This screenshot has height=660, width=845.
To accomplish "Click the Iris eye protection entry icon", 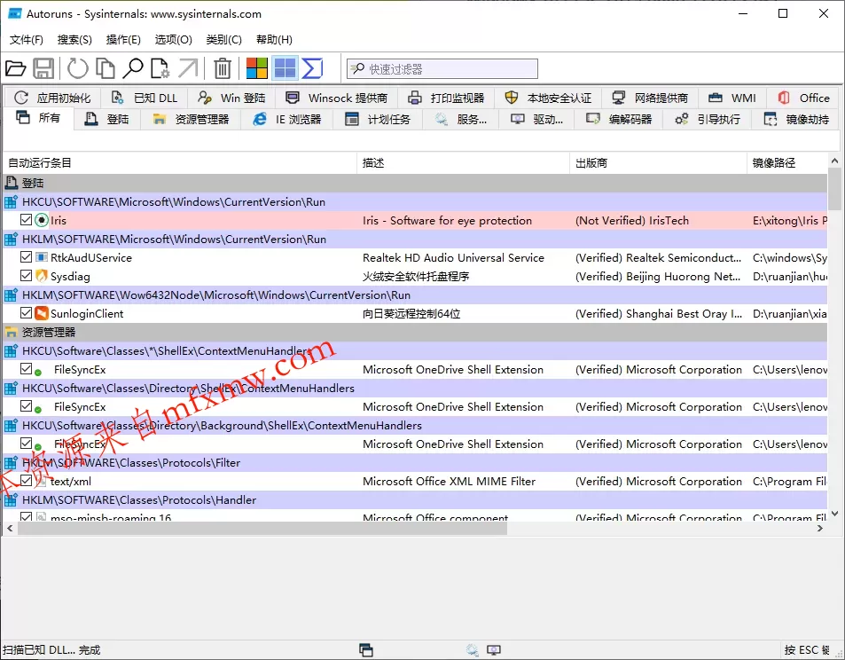I will 42,220.
